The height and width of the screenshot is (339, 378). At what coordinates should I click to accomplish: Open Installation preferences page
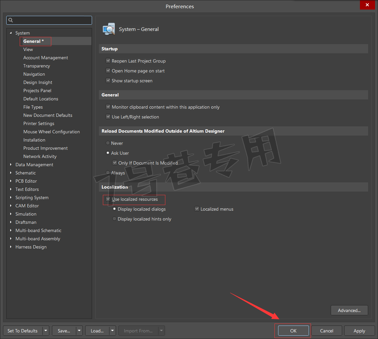(x=34, y=140)
